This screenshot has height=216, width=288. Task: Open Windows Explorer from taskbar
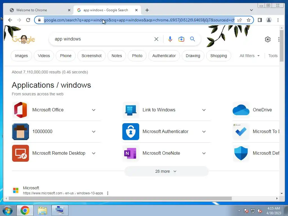point(43,210)
